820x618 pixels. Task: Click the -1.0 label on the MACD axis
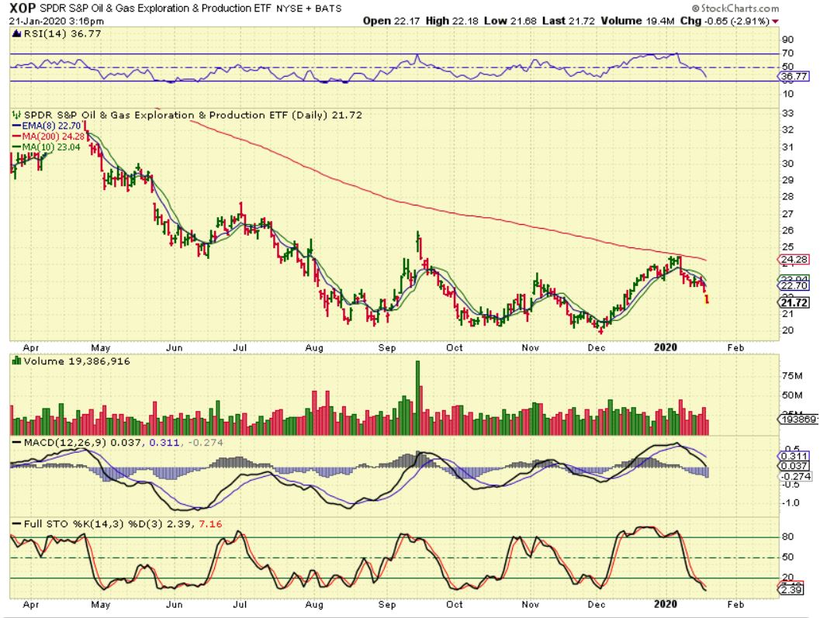tap(791, 503)
